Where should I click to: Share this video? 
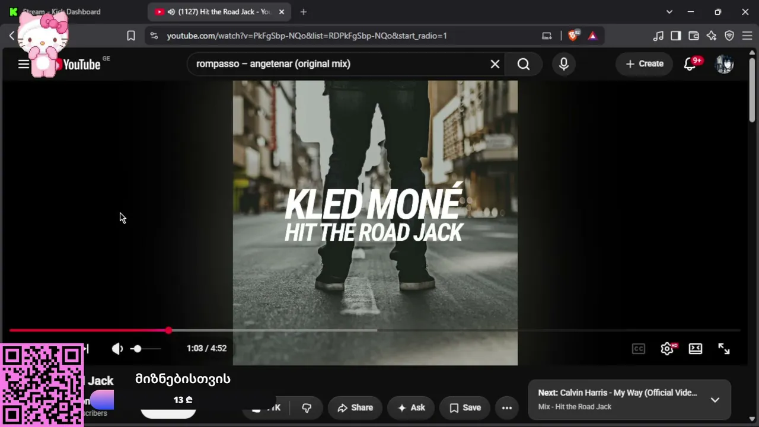[x=355, y=407]
